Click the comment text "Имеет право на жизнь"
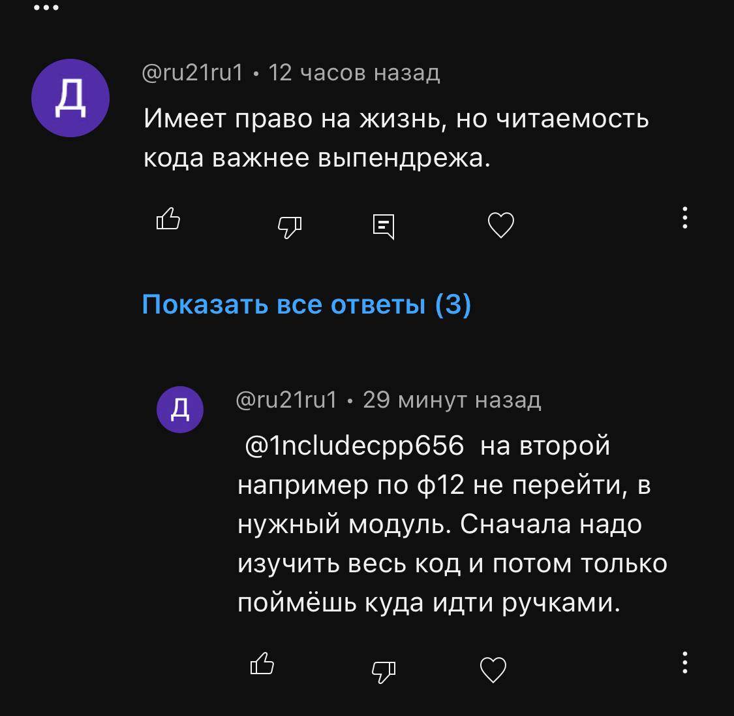 coord(395,119)
